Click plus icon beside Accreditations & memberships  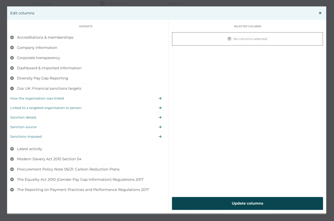pos(12,38)
